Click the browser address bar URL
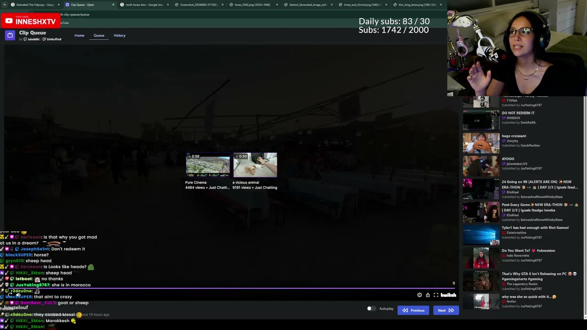The height and width of the screenshot is (330, 587). click(x=74, y=14)
